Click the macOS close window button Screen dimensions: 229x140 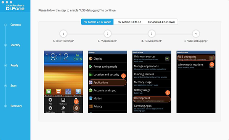pyautogui.click(x=3, y=2)
